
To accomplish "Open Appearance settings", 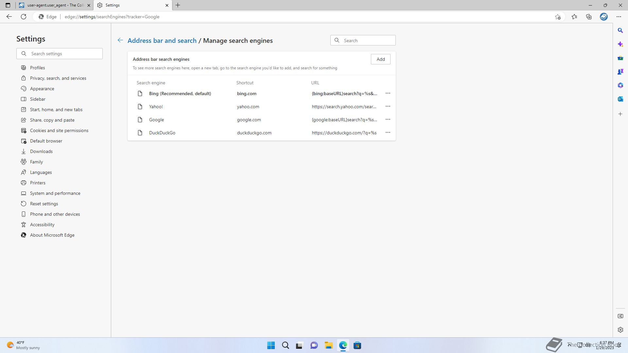I will tap(42, 89).
